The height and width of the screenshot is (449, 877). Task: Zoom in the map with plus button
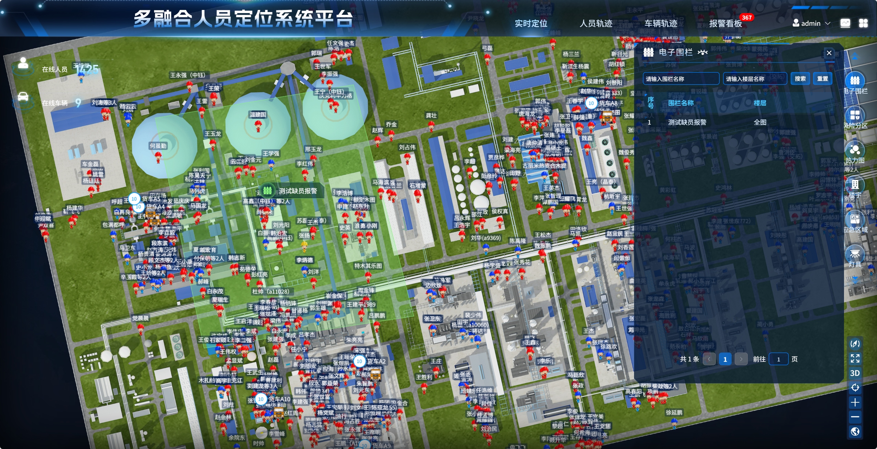pos(855,402)
